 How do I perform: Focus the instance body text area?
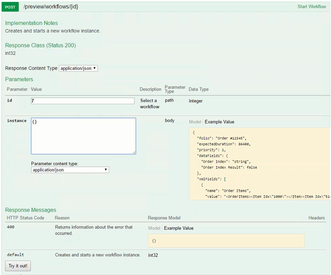tap(83, 136)
